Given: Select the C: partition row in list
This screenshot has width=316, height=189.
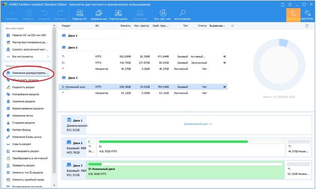Looking at the screenshot, I should point(143,63).
